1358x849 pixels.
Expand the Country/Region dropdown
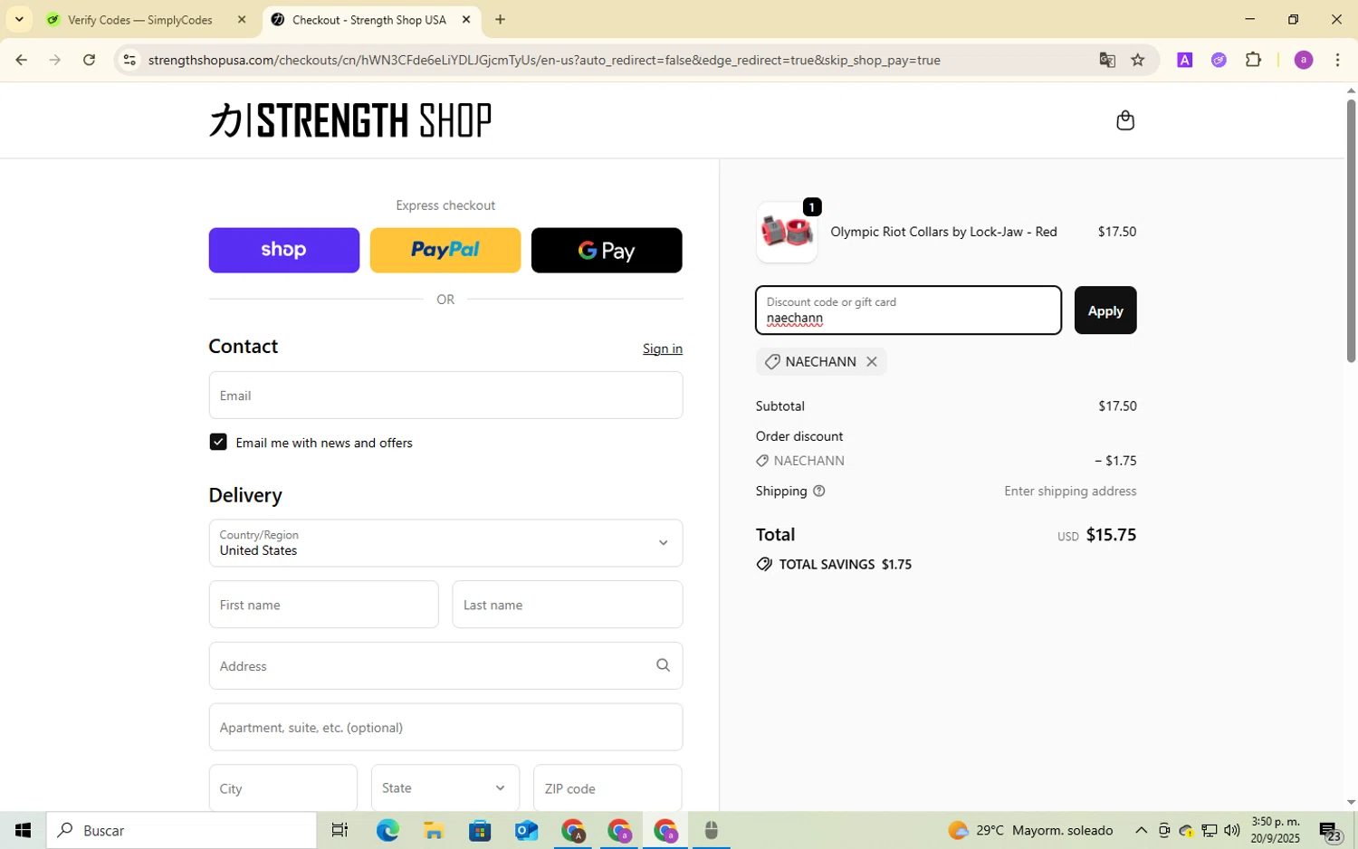pyautogui.click(x=445, y=543)
